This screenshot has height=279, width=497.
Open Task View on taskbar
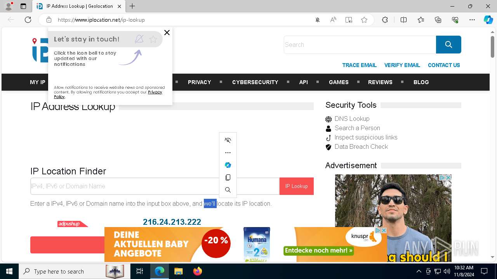click(140, 271)
